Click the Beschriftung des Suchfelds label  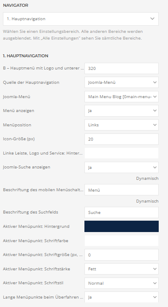(x=30, y=212)
